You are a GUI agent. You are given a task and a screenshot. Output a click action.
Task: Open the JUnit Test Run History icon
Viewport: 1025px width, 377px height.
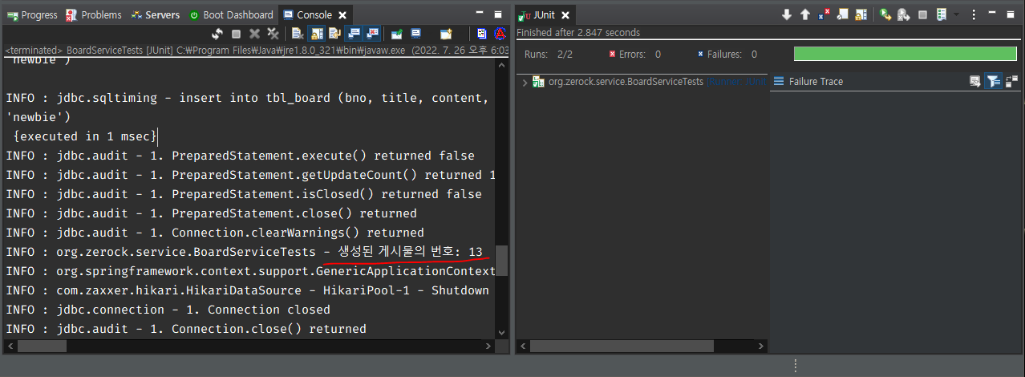942,14
